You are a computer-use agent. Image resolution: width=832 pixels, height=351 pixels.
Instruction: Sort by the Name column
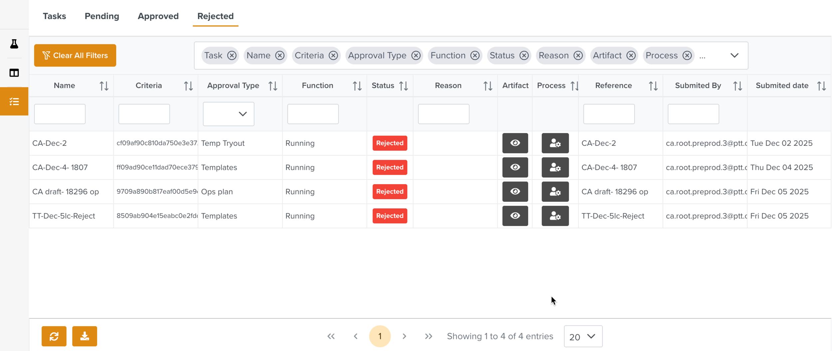pyautogui.click(x=104, y=86)
